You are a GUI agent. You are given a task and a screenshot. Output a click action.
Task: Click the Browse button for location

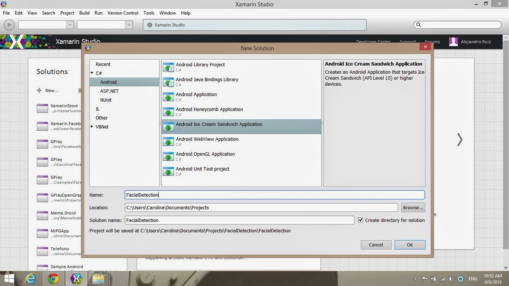[412, 207]
